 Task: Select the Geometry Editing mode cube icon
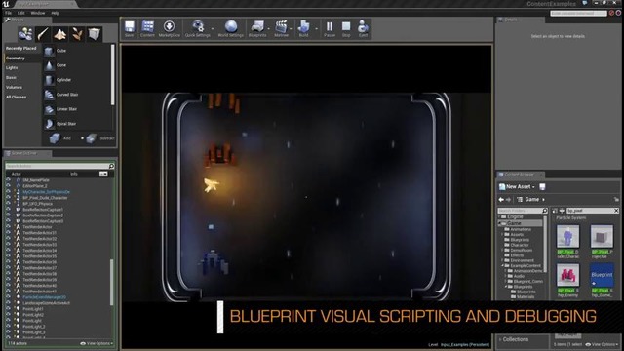pos(95,34)
